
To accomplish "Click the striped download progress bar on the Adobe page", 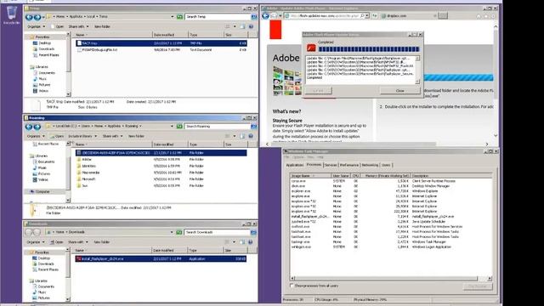I will [458, 77].
